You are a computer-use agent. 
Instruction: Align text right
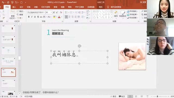(x=73, y=17)
